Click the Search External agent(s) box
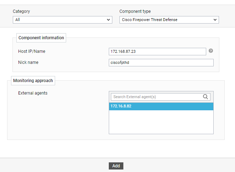The width and height of the screenshot is (235, 172). click(x=156, y=97)
